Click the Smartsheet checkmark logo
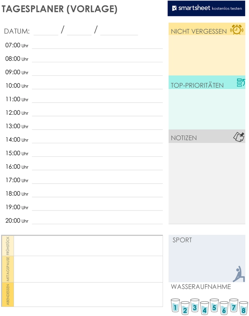249x316 pixels. click(x=174, y=8)
